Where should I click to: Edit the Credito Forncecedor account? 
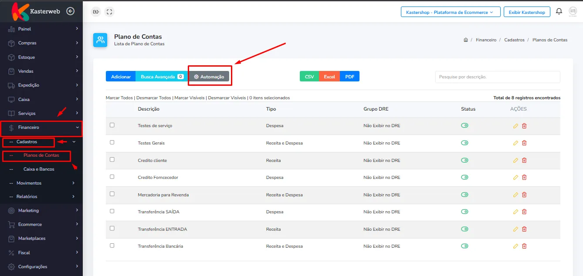[515, 177]
